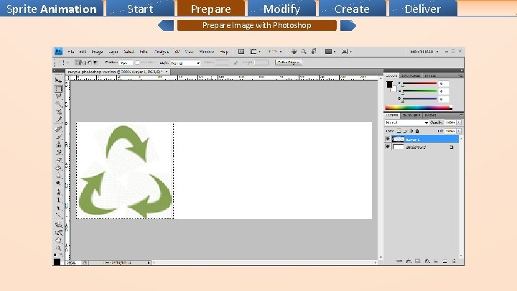Click the green G color slider
This screenshot has width=517, height=291.
click(x=419, y=91)
